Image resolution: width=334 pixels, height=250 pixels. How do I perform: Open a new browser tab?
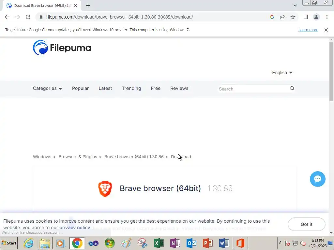[x=88, y=6]
